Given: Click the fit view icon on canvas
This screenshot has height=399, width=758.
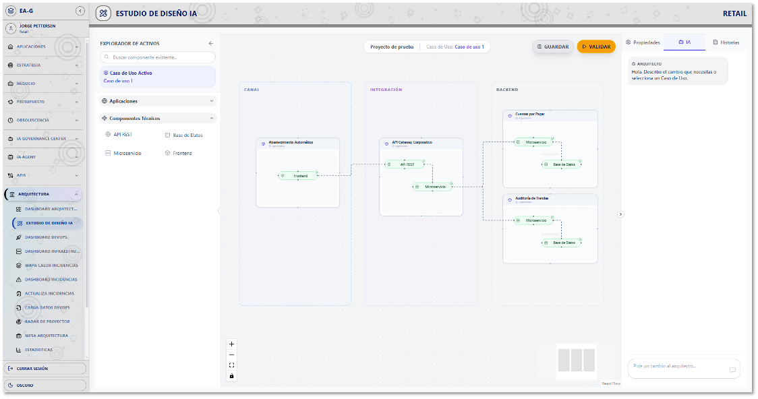Looking at the screenshot, I should coord(232,365).
